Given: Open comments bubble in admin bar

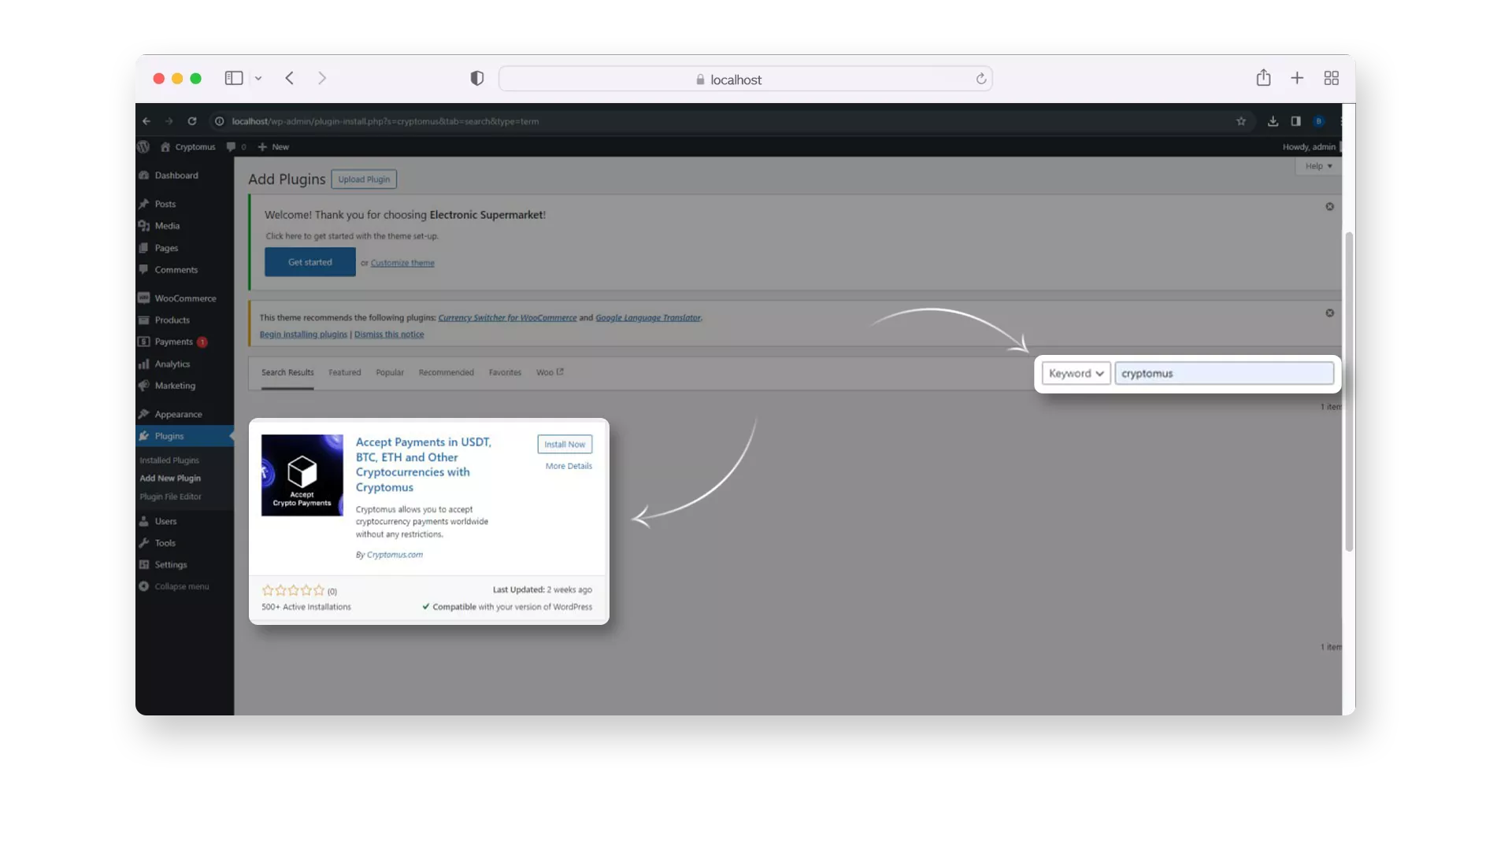Looking at the screenshot, I should pyautogui.click(x=236, y=147).
